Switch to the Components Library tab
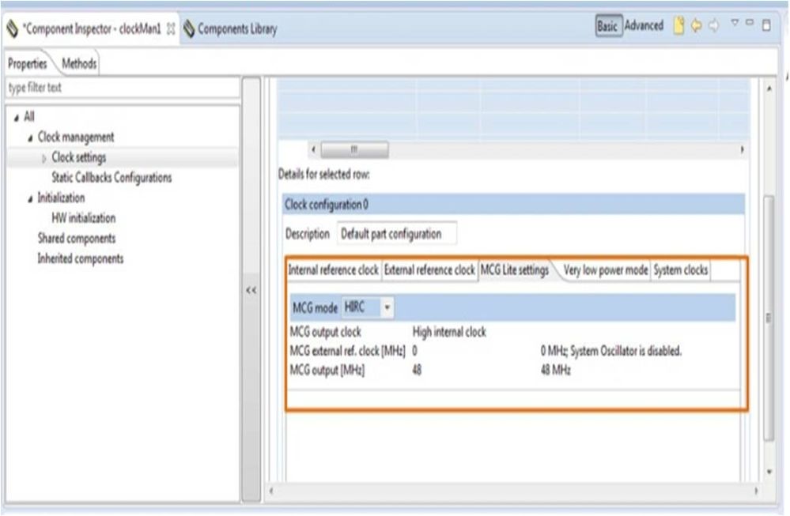 click(231, 29)
